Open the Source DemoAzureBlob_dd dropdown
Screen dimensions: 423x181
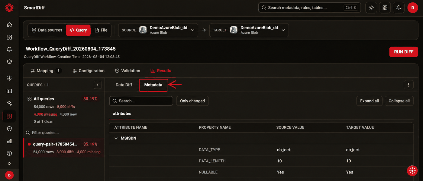(x=158, y=30)
